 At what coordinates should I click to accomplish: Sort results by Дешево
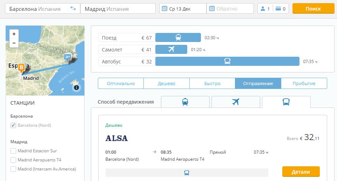click(x=166, y=84)
